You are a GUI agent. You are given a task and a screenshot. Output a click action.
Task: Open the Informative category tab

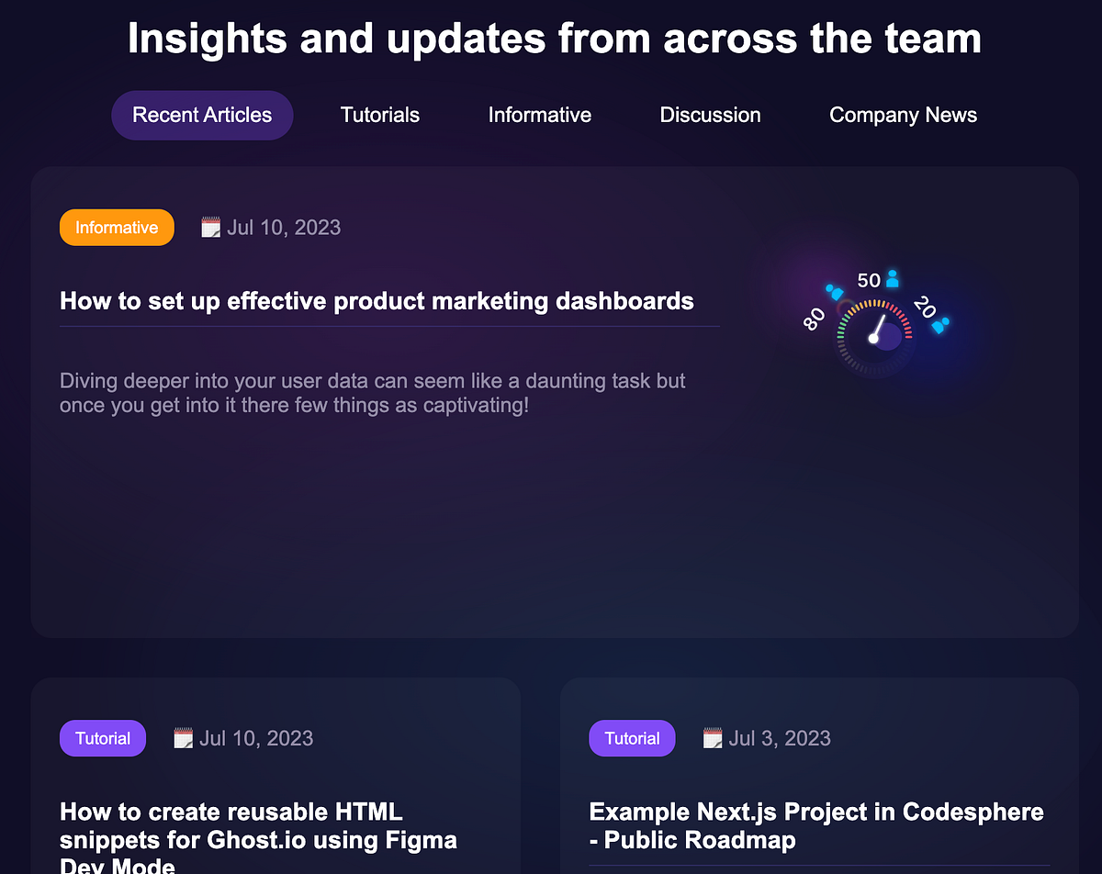[539, 115]
